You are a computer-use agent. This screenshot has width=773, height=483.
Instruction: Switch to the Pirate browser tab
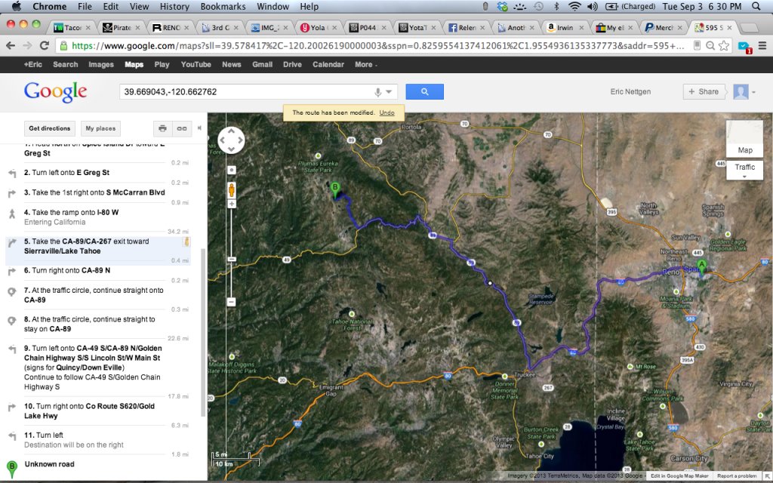point(121,28)
